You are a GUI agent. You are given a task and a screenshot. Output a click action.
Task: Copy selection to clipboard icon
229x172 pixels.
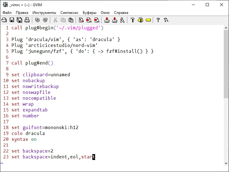tap(63, 20)
